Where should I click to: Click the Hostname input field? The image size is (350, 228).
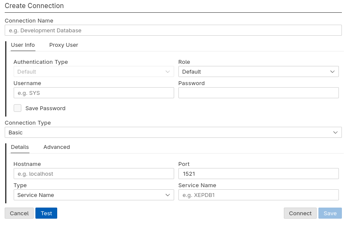(x=93, y=174)
